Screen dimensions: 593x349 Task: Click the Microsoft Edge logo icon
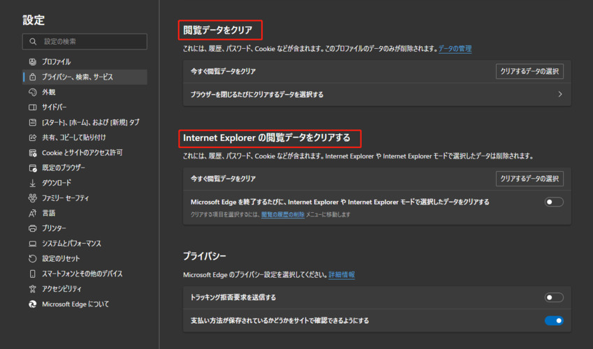[x=33, y=304]
